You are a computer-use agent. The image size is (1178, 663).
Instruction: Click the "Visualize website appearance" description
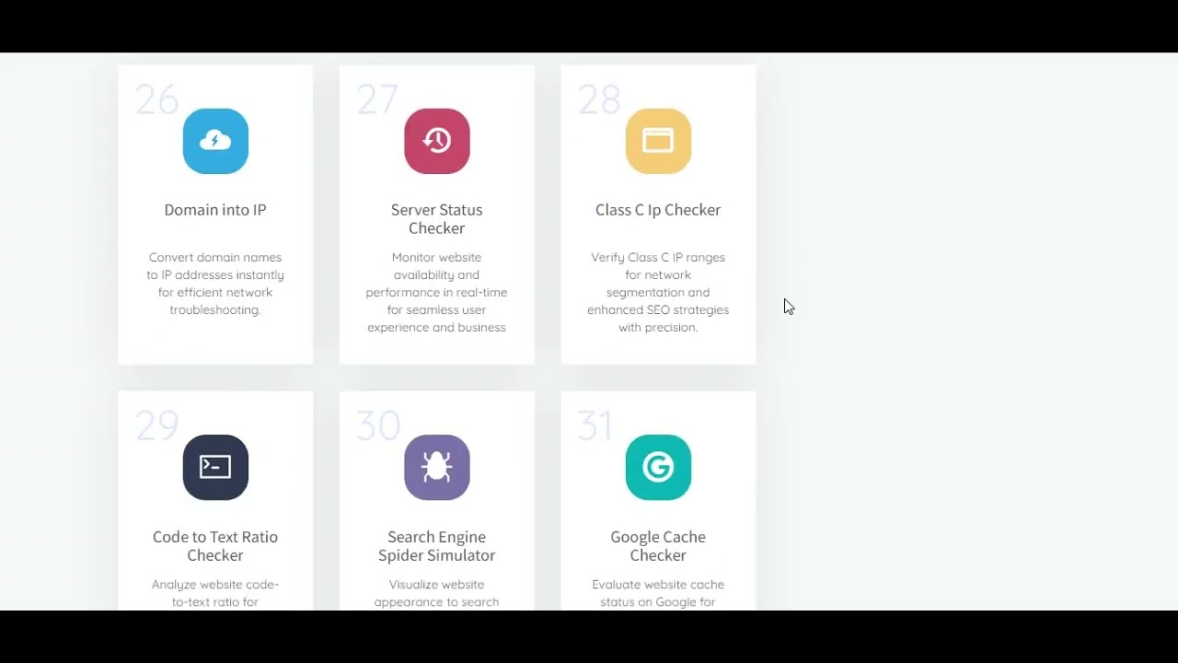[x=437, y=593]
